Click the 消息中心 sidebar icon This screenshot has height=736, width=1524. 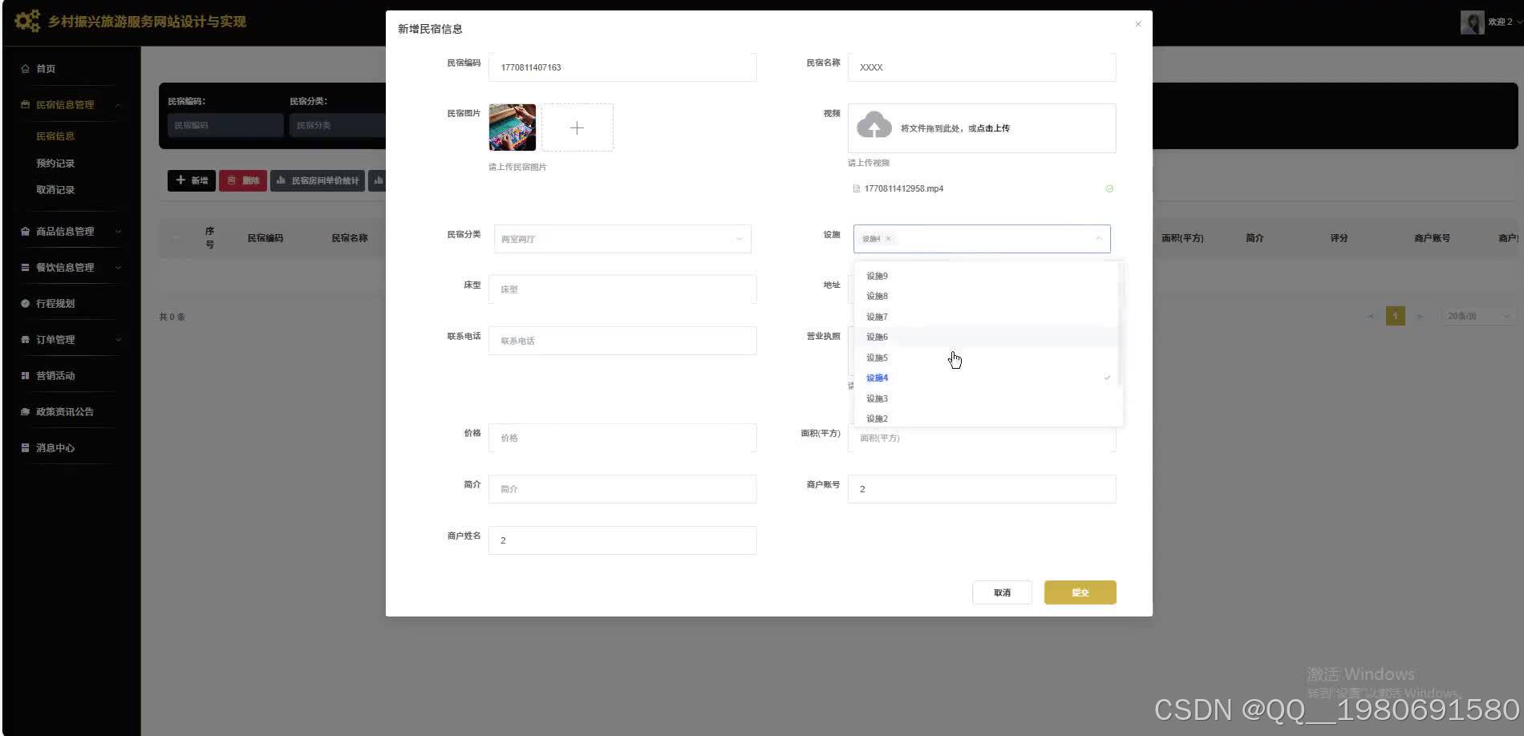pos(25,448)
